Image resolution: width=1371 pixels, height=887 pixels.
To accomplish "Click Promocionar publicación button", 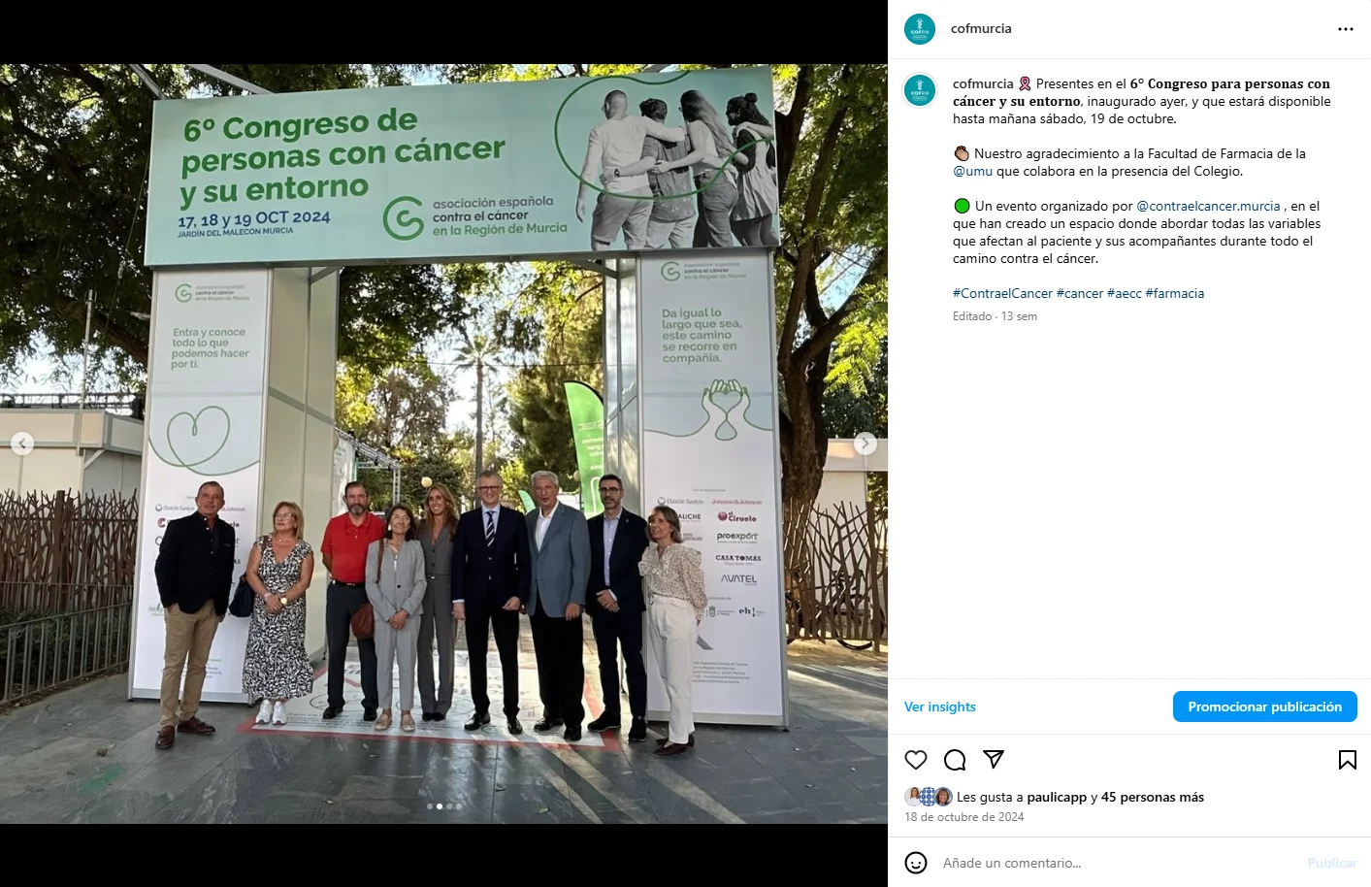I will coord(1265,706).
